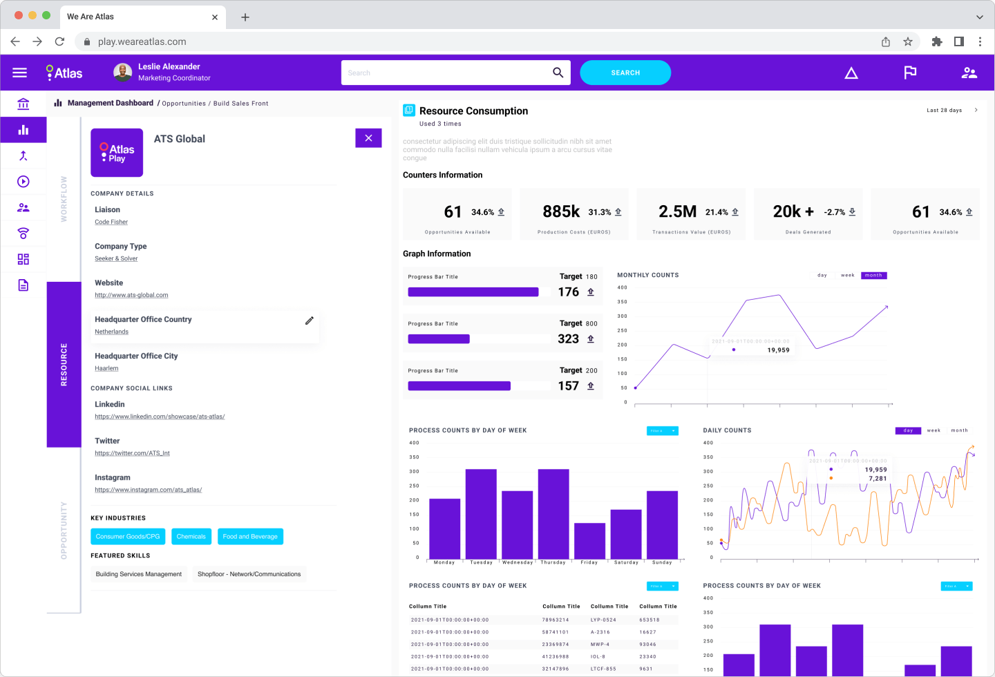Click upload arrow beside 323 progress value
Screen dimensions: 995x677
591,339
